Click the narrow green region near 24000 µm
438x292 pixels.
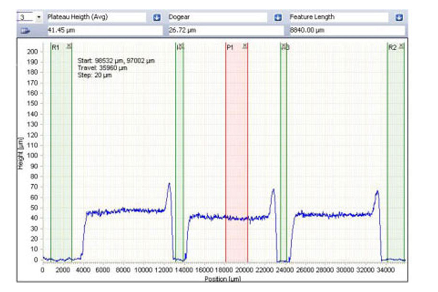click(x=284, y=146)
